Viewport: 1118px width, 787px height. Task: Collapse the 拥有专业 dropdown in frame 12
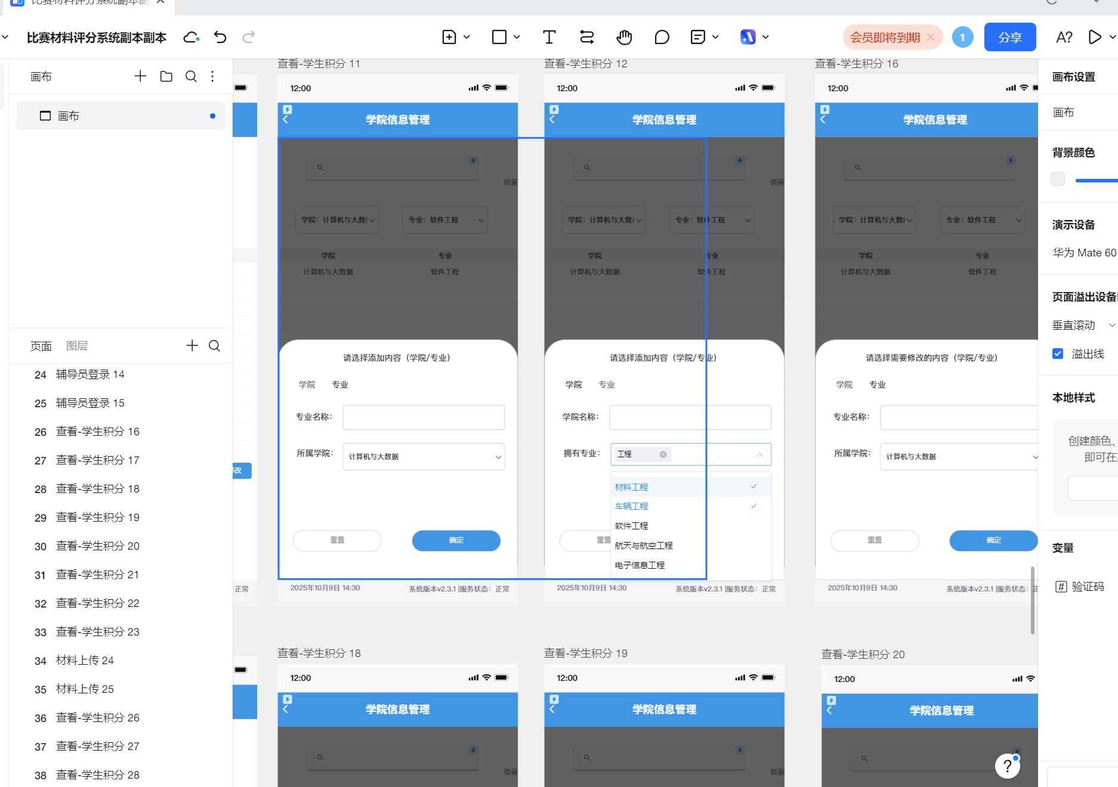pos(759,454)
